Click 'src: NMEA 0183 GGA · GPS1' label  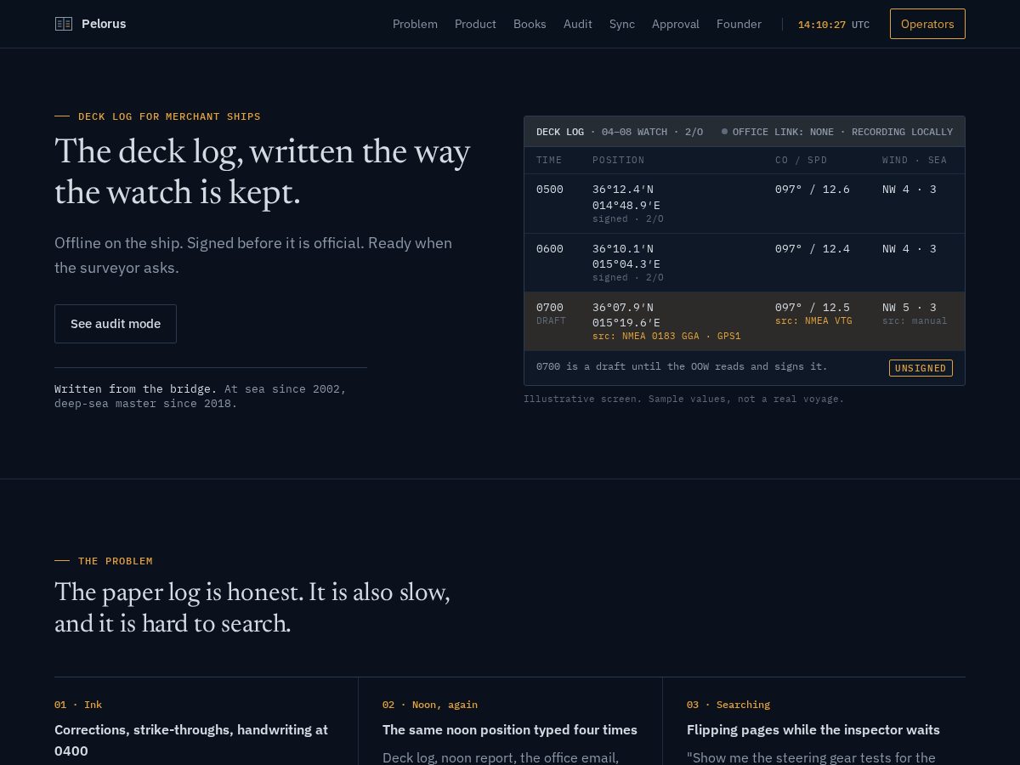(x=666, y=336)
